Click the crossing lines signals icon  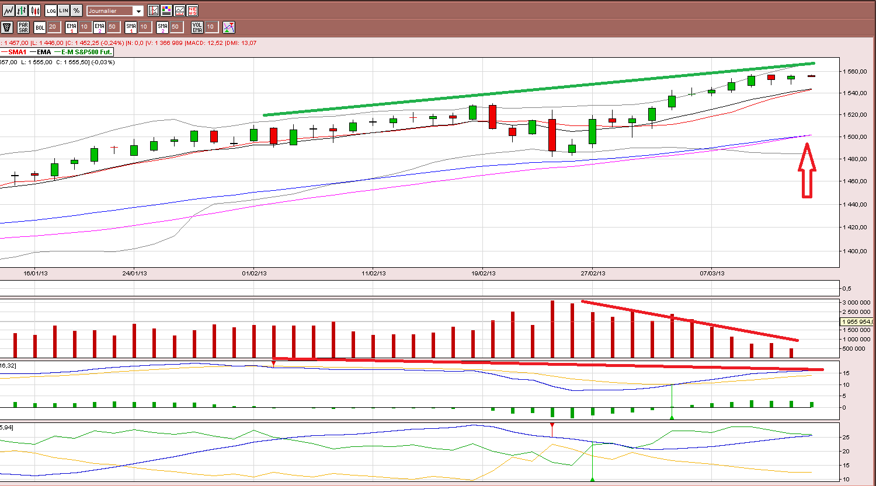click(x=229, y=27)
